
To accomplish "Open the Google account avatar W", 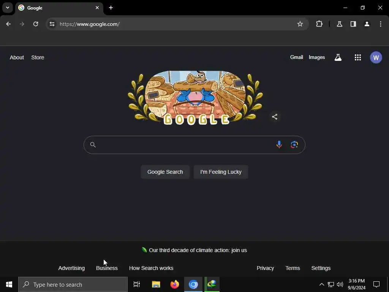I will (376, 57).
